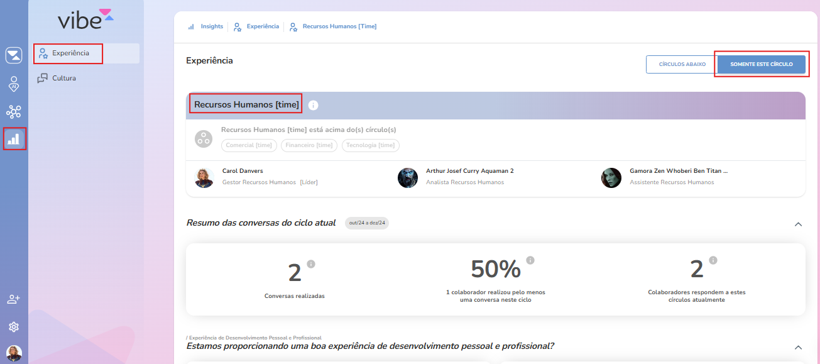Click the user profile avatar at bottom left

coord(14,353)
